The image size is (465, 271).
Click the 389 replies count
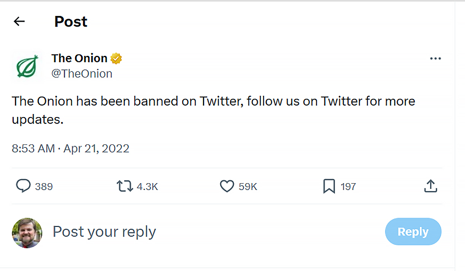tap(44, 187)
